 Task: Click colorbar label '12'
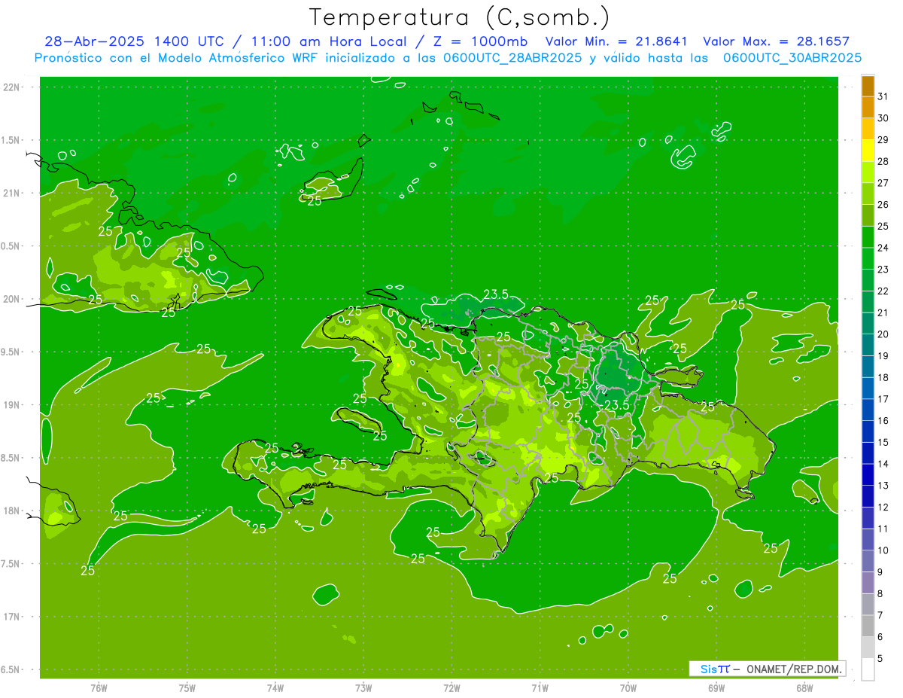tap(883, 507)
